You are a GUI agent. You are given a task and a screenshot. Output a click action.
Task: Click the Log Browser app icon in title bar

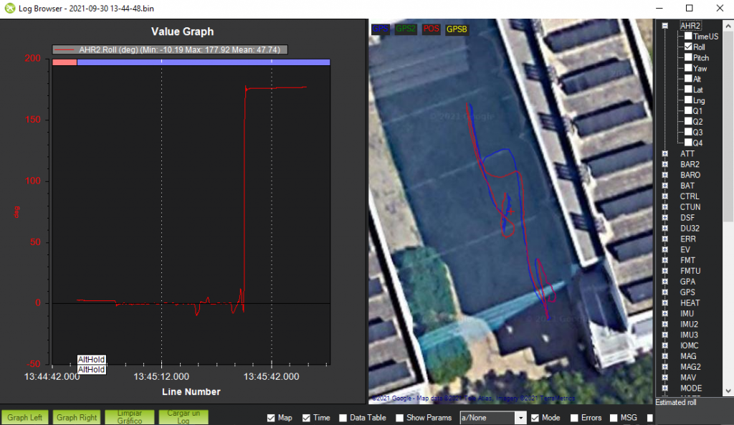coord(9,8)
